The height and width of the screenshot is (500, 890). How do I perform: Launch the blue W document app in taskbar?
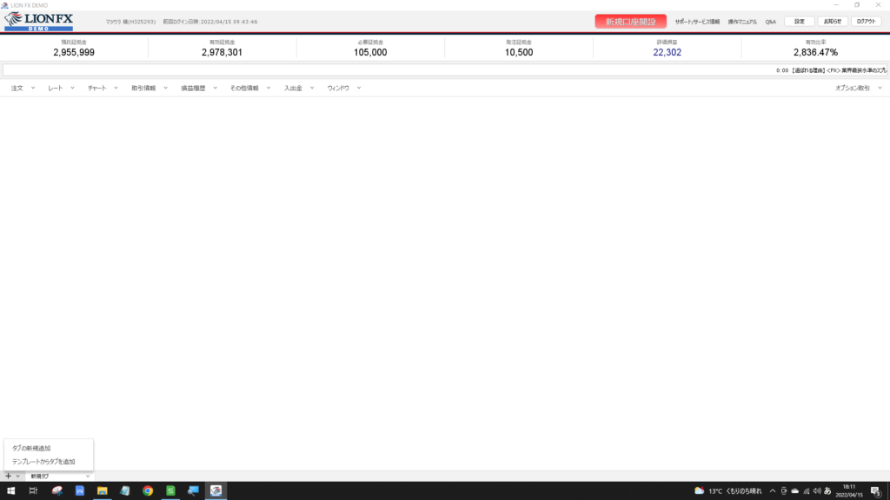(x=79, y=491)
